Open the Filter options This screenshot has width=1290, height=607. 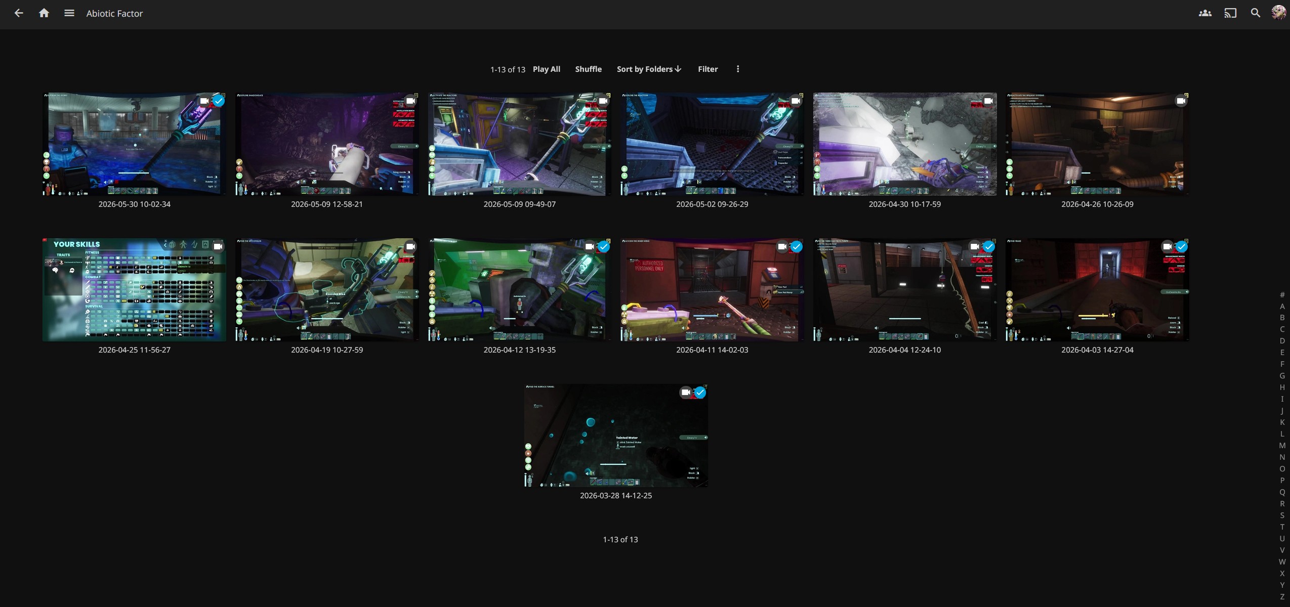708,69
